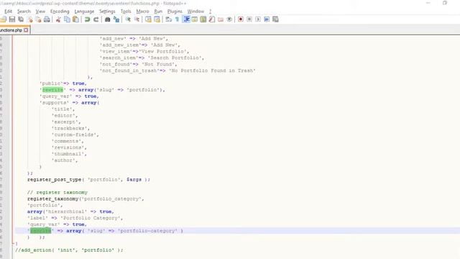Open the ? help menu
460x259 pixels.
(210, 12)
